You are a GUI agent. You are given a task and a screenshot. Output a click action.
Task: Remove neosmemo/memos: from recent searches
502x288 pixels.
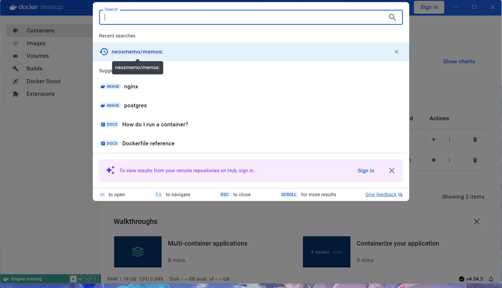(396, 52)
